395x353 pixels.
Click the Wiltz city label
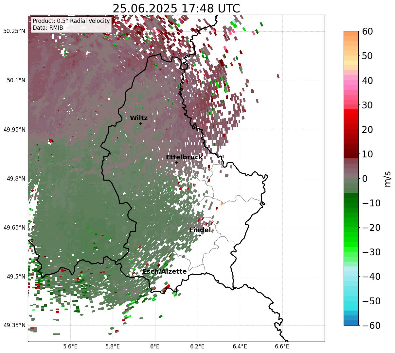tap(139, 118)
